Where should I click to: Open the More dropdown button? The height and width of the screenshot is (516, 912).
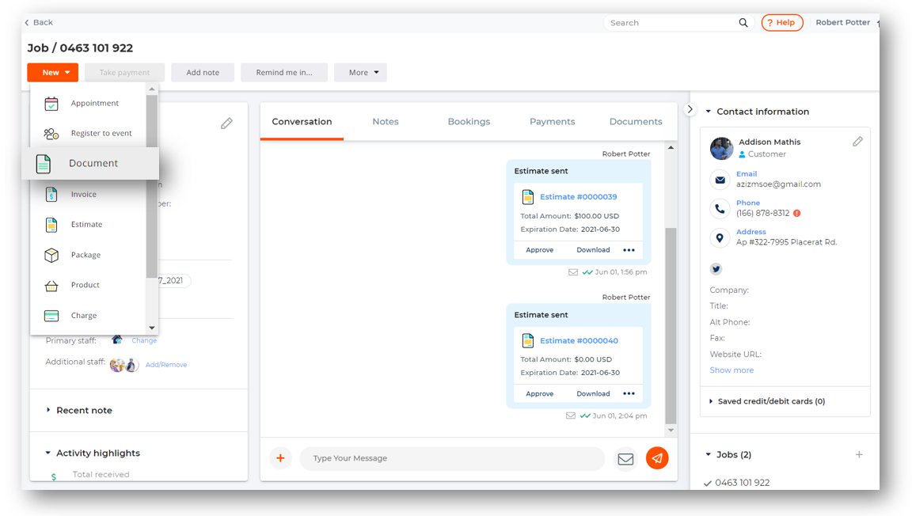pos(361,73)
